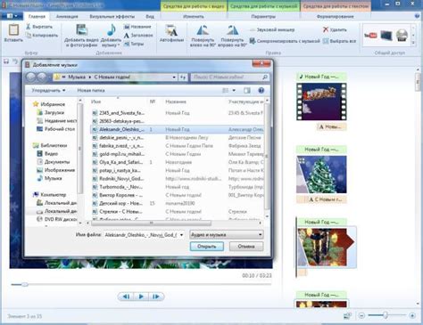
Task: Open the Форматирование tab
Action: tap(335, 17)
